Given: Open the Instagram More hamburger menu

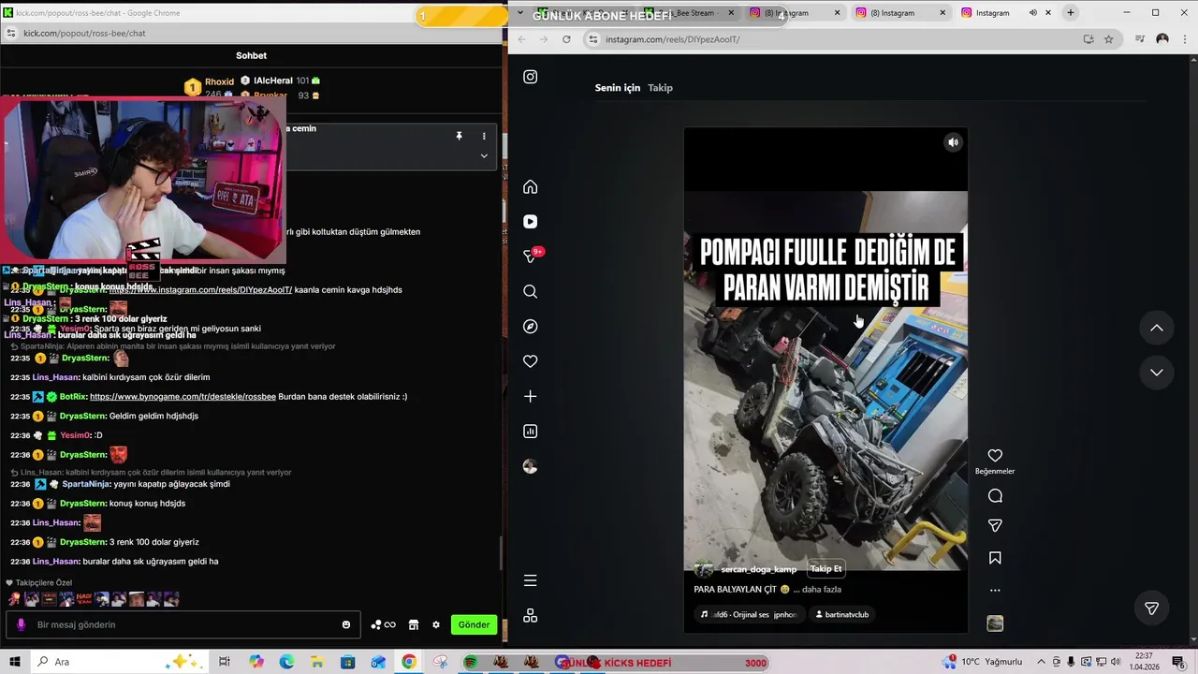Looking at the screenshot, I should (530, 580).
